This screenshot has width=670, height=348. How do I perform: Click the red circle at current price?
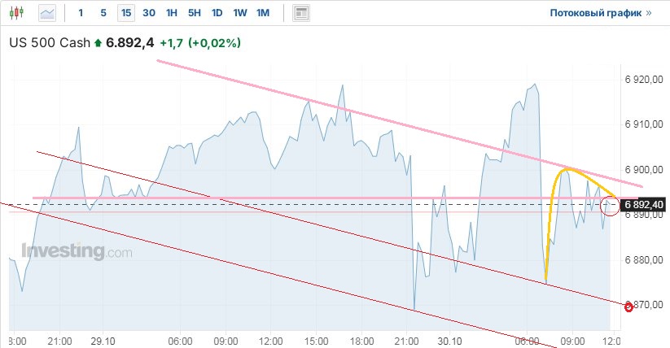(x=611, y=205)
